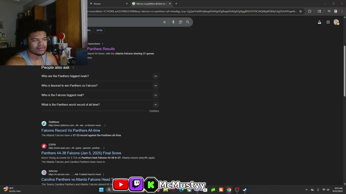Screen dimensions: 346x194
Task: Click inside the Google search box
Action: [124, 22]
